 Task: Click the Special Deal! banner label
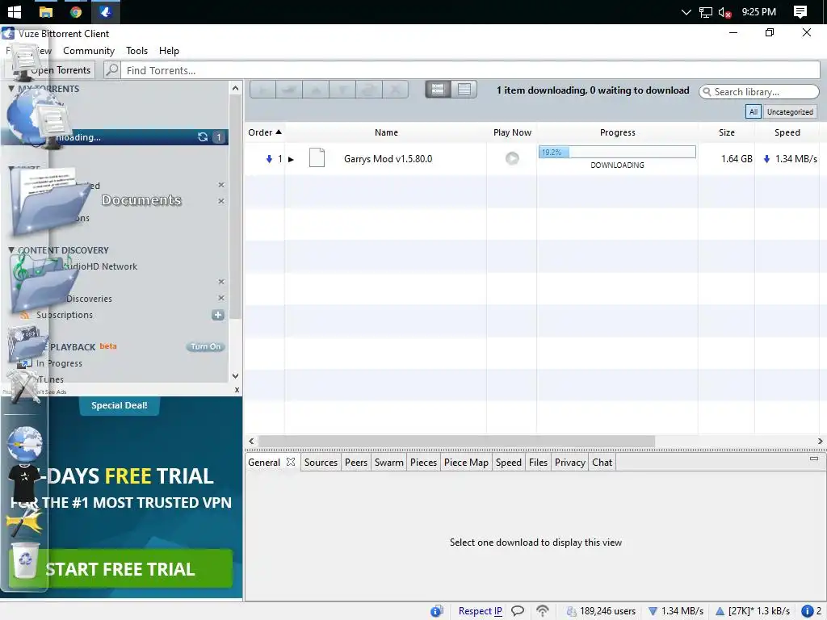[x=120, y=405]
